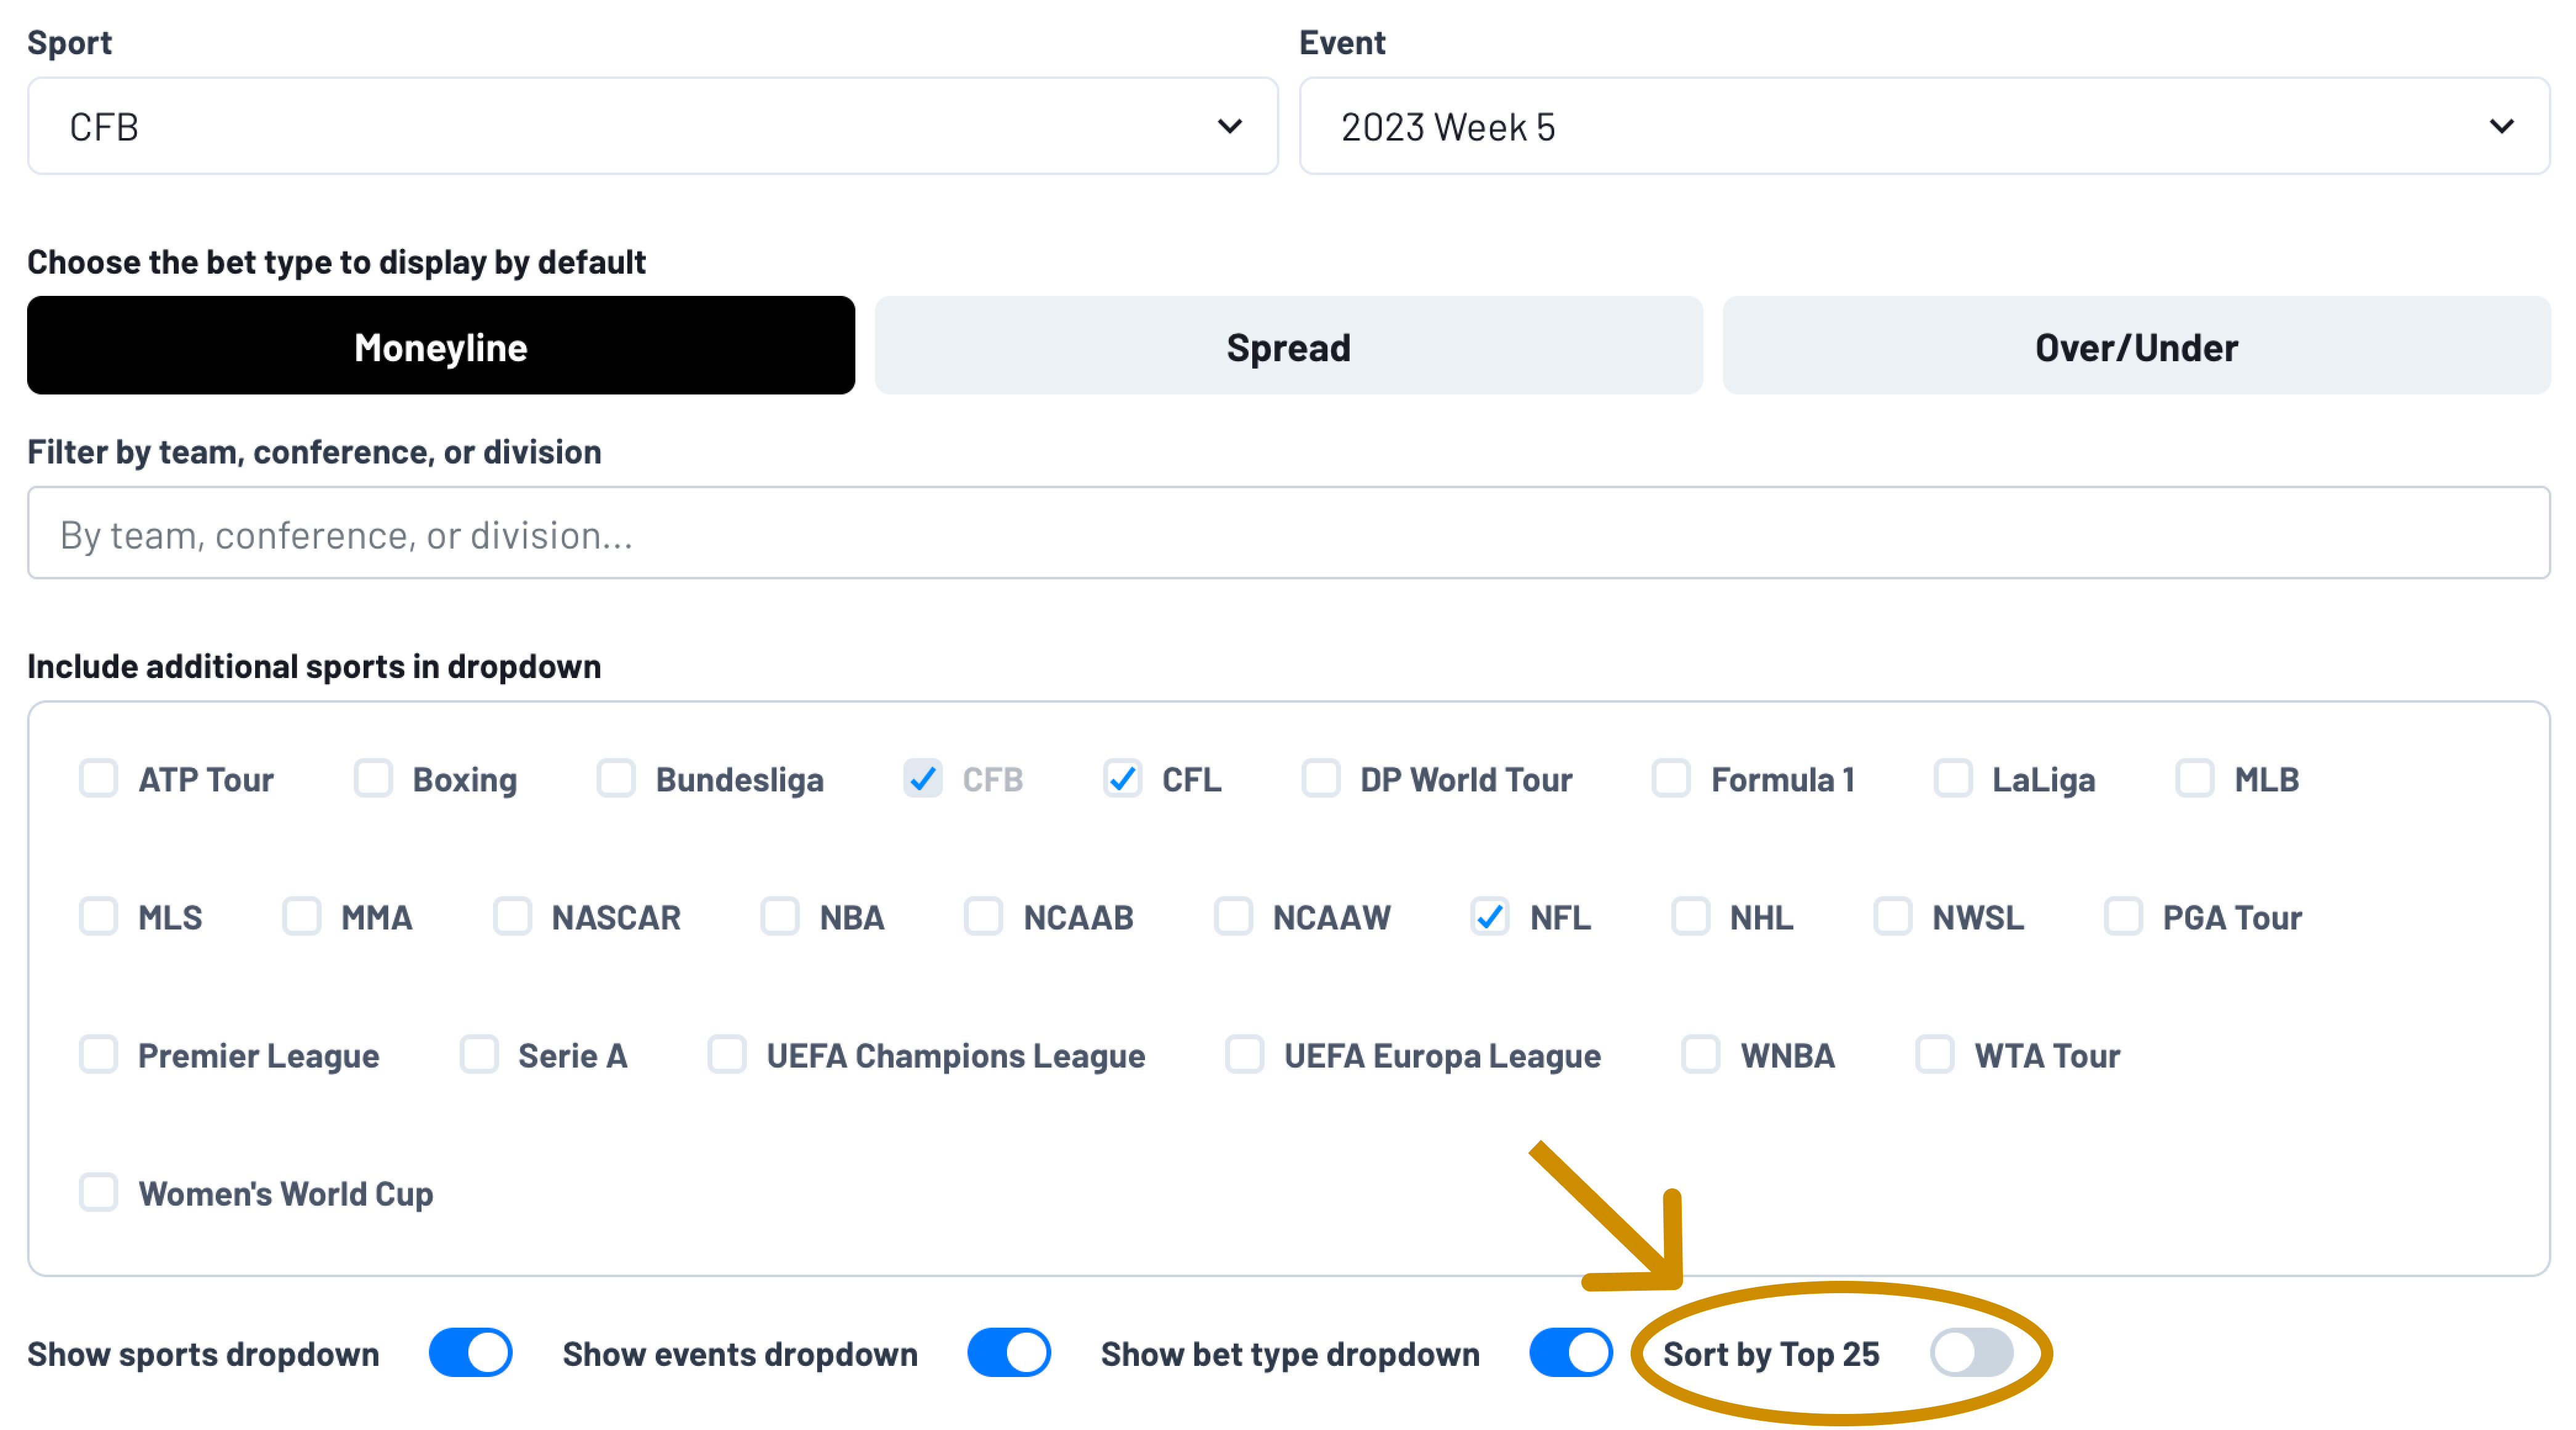
Task: Switch off the Show bet type dropdown toggle
Action: point(1571,1353)
